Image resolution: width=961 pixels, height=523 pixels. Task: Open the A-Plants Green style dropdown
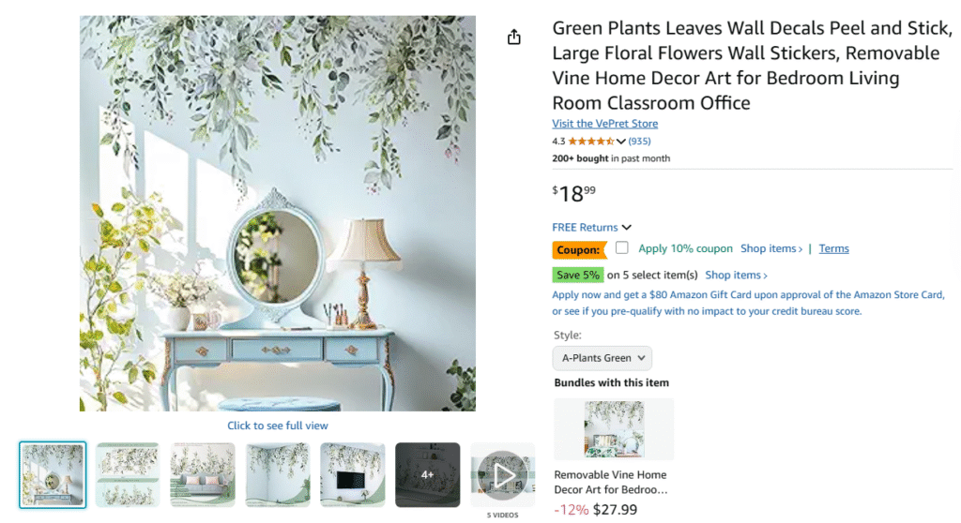pyautogui.click(x=602, y=358)
